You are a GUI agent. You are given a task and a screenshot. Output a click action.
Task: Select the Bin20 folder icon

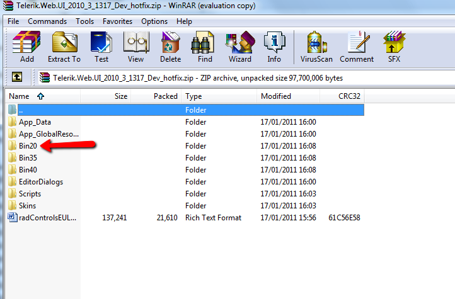12,146
